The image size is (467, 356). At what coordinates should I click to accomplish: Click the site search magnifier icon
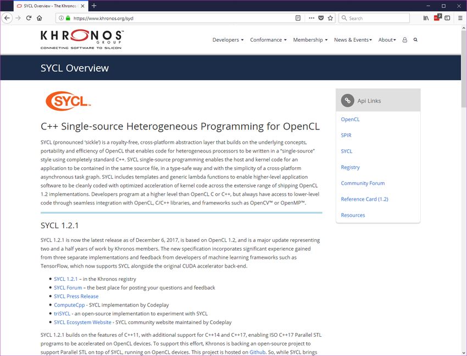click(415, 40)
